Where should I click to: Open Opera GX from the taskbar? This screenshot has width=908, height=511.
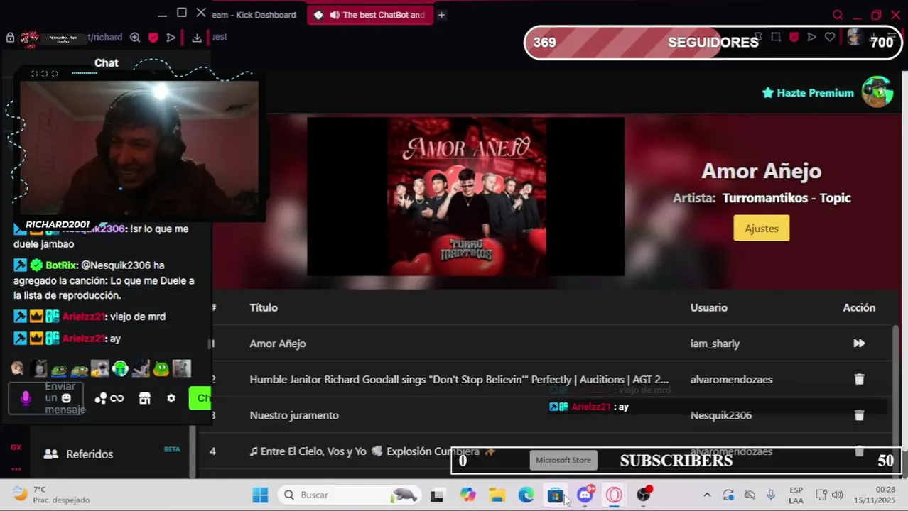614,495
